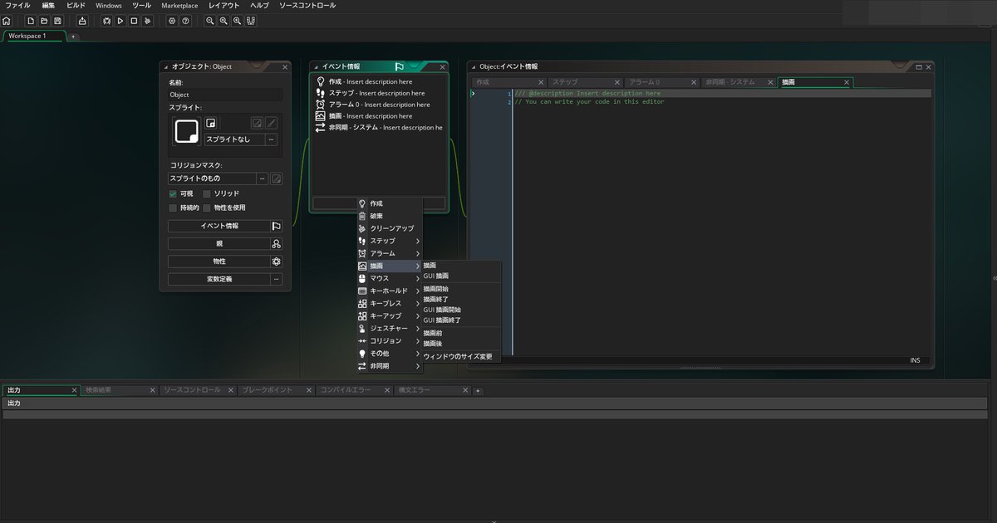
Task: Click the flag icon in イベント情報 title bar
Action: click(400, 66)
